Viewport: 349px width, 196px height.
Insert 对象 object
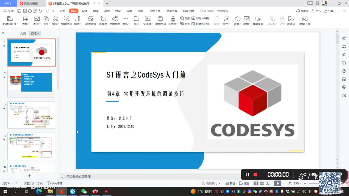pos(185,18)
